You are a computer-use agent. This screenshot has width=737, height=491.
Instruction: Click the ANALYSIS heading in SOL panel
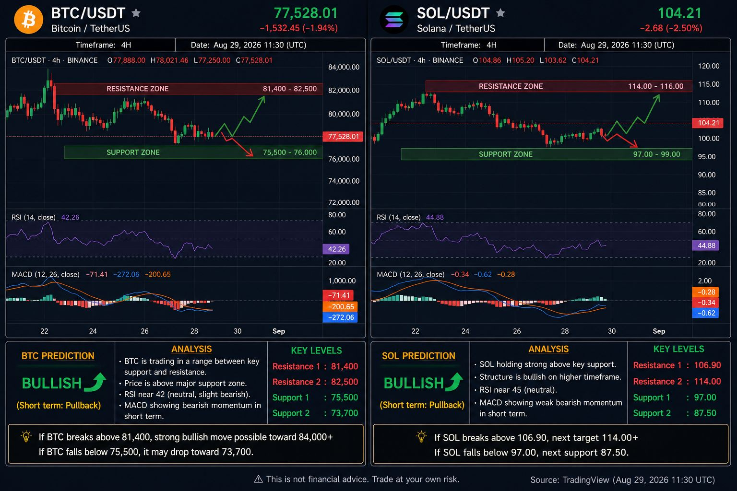[x=548, y=349]
